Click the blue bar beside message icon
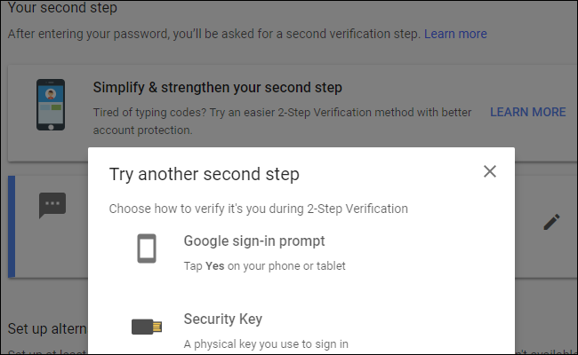This screenshot has width=578, height=355. (x=12, y=226)
